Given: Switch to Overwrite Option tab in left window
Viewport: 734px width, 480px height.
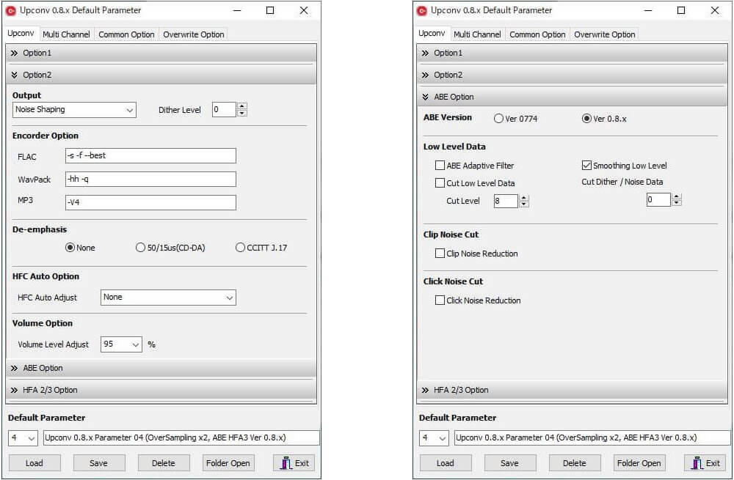Looking at the screenshot, I should pos(193,34).
